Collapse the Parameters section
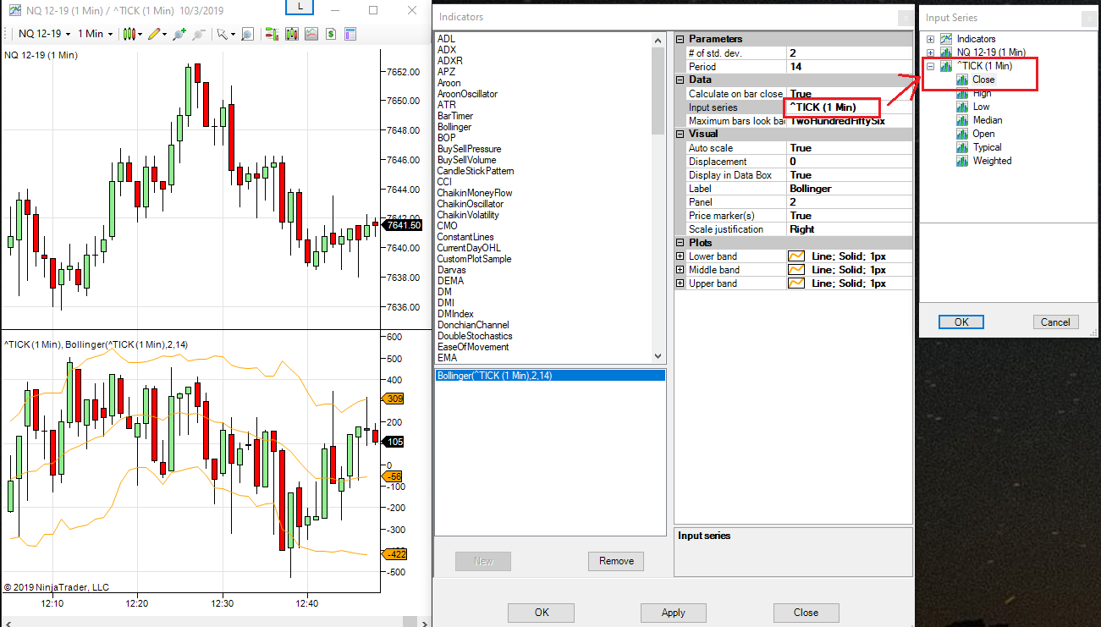 [680, 39]
